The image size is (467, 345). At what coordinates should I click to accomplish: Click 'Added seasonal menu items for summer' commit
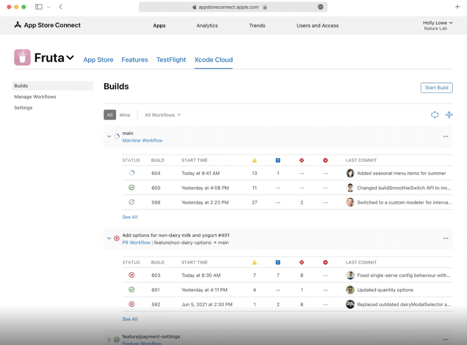point(401,173)
